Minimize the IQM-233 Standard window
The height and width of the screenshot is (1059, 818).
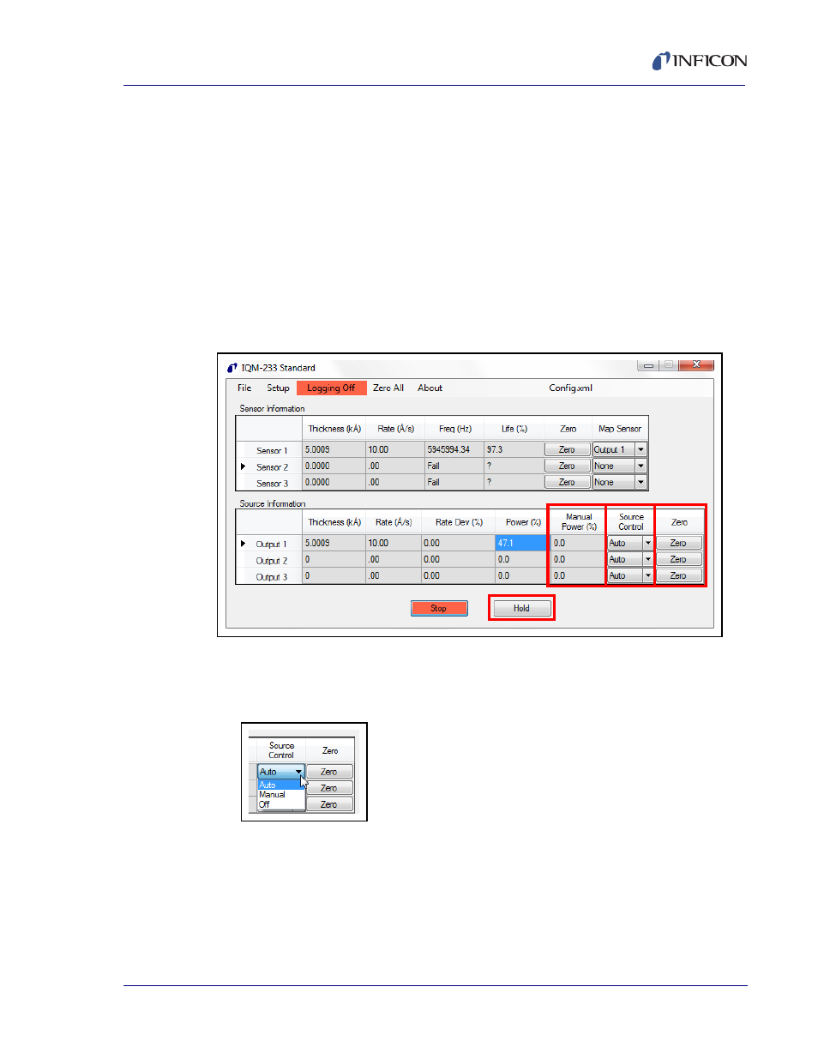pos(649,365)
